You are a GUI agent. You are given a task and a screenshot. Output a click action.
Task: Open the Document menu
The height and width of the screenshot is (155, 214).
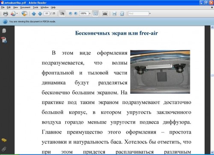point(25,7)
